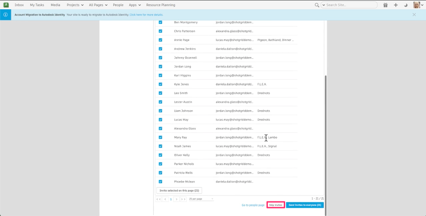This screenshot has height=216, width=426.
Task: Uncheck the Lester Austin checkbox
Action: point(160,102)
